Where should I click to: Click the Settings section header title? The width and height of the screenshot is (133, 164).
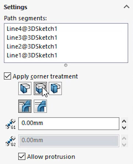15,7
